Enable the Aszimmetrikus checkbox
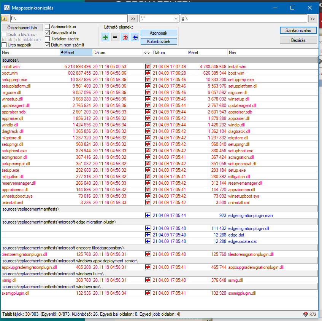Viewport: 322px width, 321px height. click(47, 27)
